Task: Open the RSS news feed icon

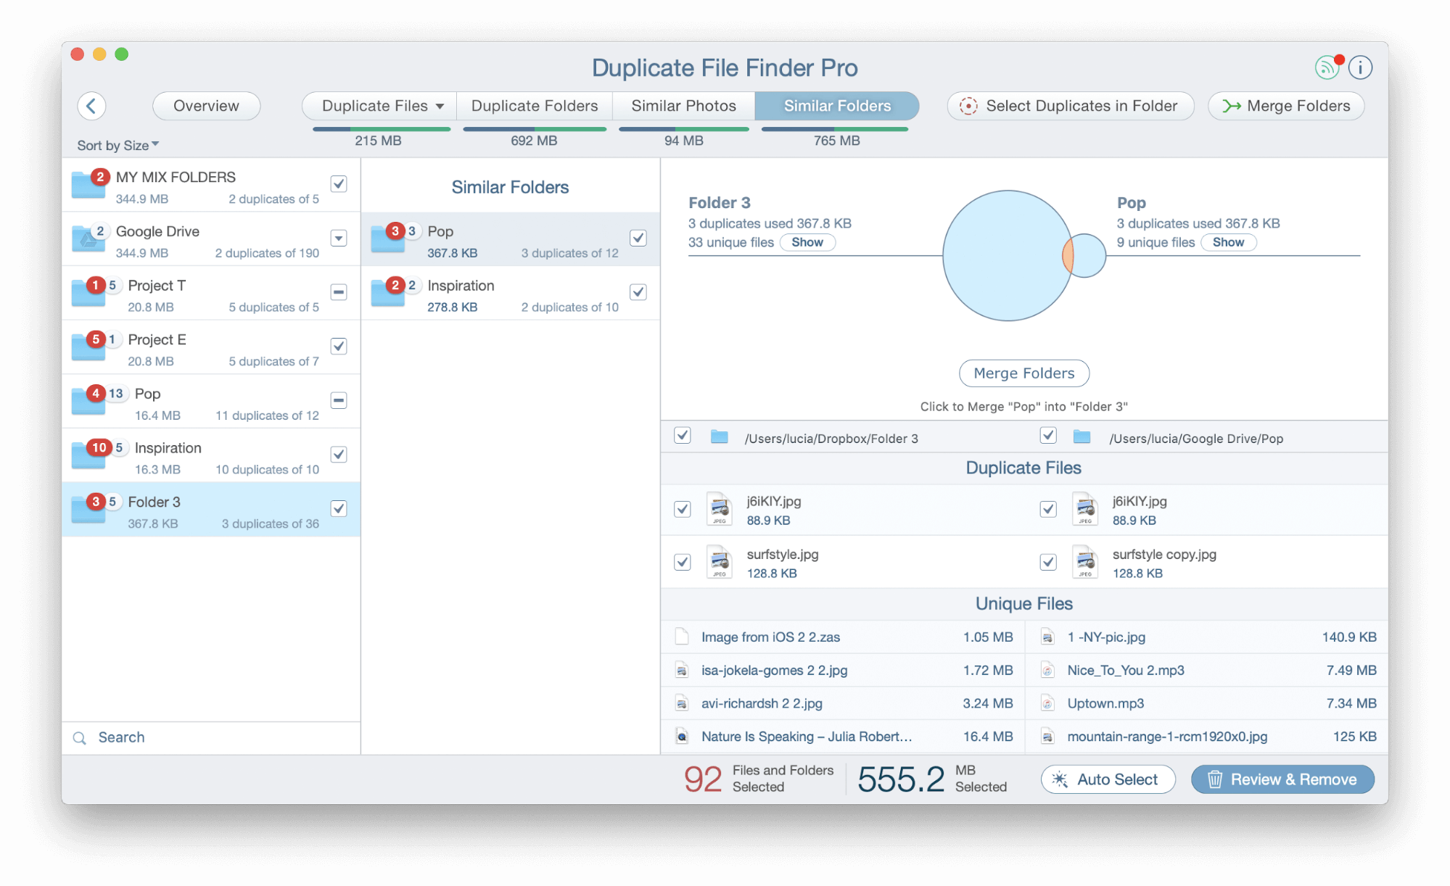Action: (x=1327, y=67)
